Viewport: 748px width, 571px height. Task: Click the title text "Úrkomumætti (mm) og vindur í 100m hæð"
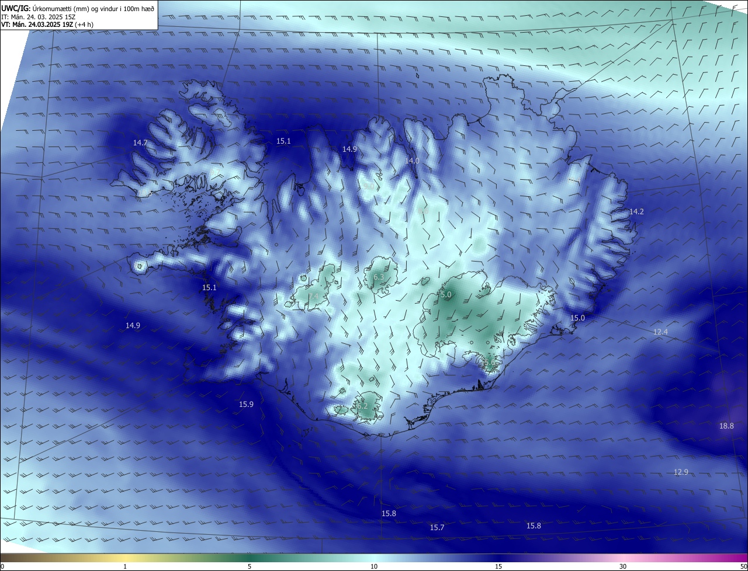[93, 8]
